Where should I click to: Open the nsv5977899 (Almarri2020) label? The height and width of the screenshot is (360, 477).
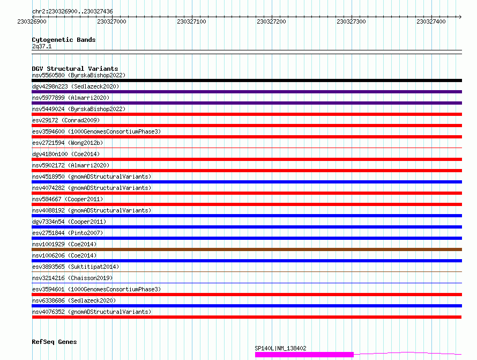click(x=71, y=98)
